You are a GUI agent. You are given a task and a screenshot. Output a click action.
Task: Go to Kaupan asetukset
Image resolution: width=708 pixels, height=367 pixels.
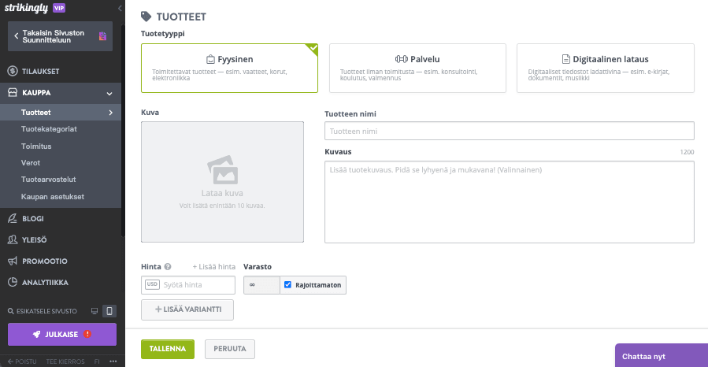click(53, 196)
